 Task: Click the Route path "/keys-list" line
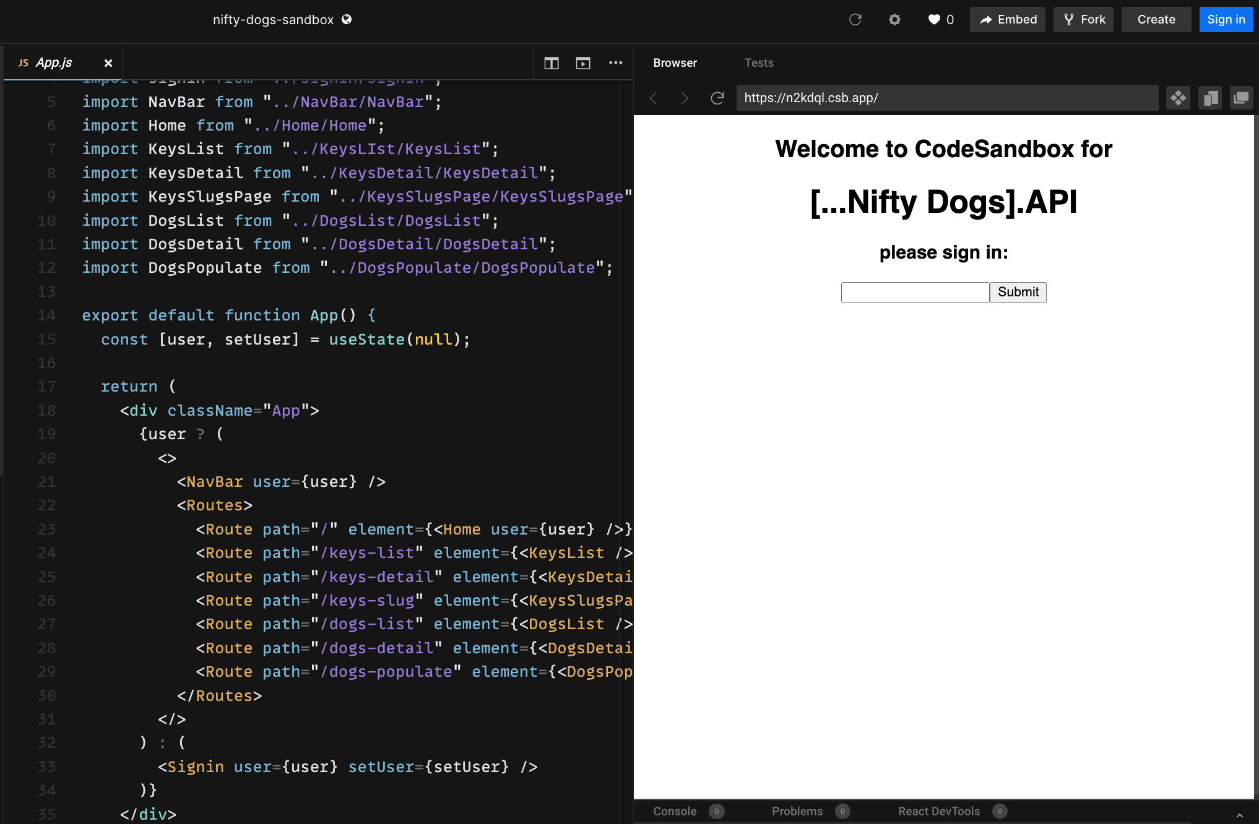414,554
